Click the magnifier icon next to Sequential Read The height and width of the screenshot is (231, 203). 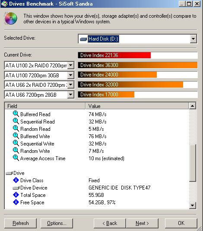tap(16, 121)
